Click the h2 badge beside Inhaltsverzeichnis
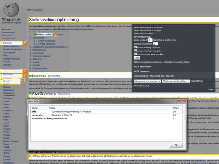This screenshot has height=164, width=219. (x=55, y=35)
